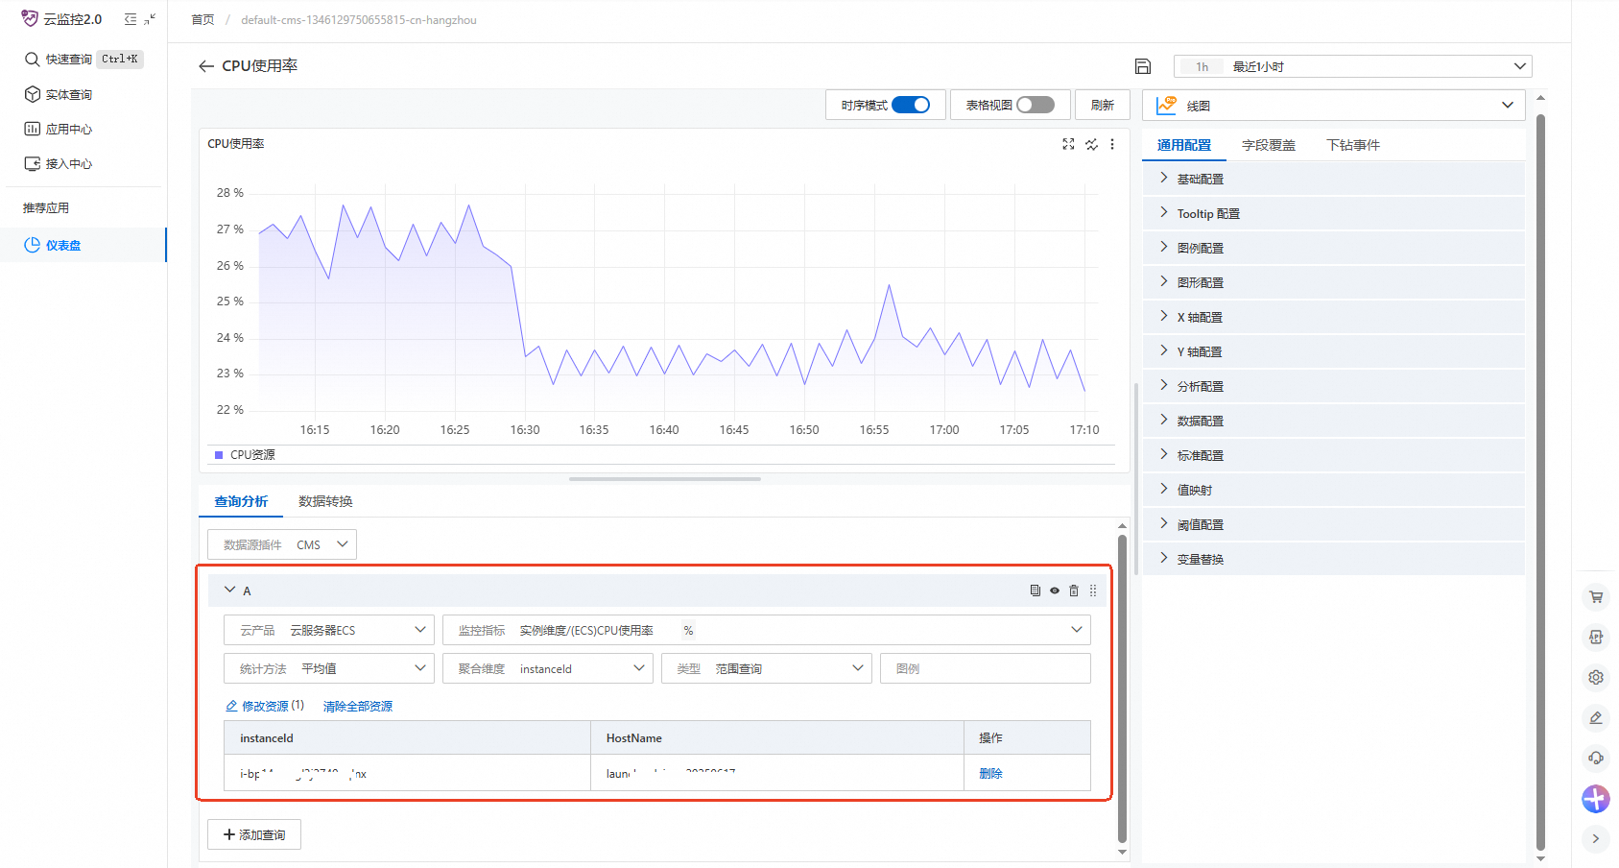Open the 线图 chart type dropdown
Screen dimensions: 1619x868
[1333, 106]
